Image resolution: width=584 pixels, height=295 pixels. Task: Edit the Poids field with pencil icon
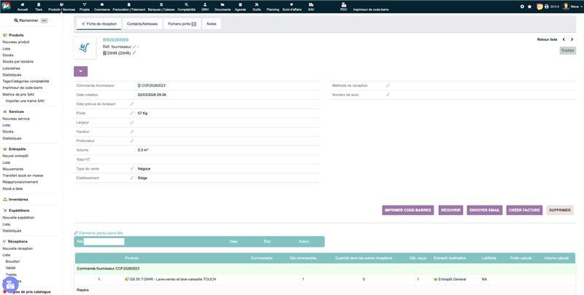pos(132,114)
